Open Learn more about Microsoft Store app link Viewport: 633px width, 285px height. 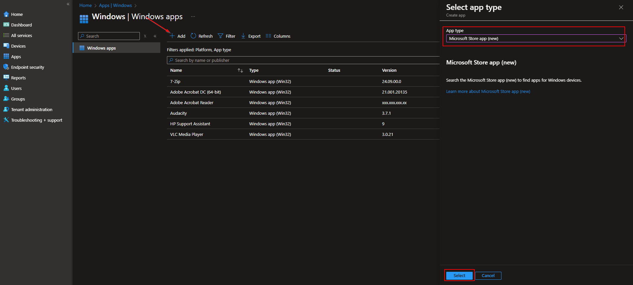tap(488, 92)
